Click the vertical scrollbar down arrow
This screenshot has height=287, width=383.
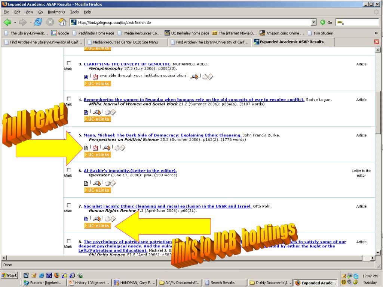(x=378, y=253)
